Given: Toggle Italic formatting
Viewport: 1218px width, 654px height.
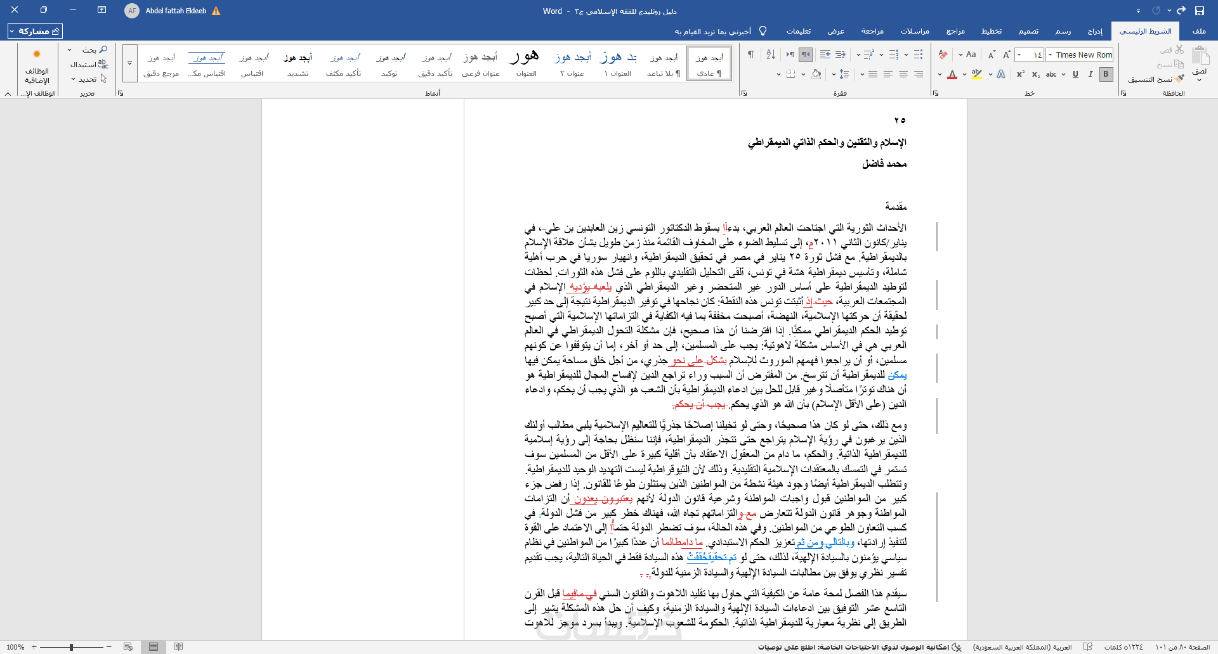Looking at the screenshot, I should point(1090,74).
